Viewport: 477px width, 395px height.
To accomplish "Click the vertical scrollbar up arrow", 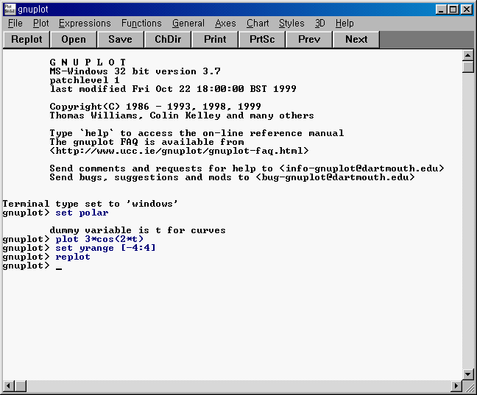I will coord(467,55).
